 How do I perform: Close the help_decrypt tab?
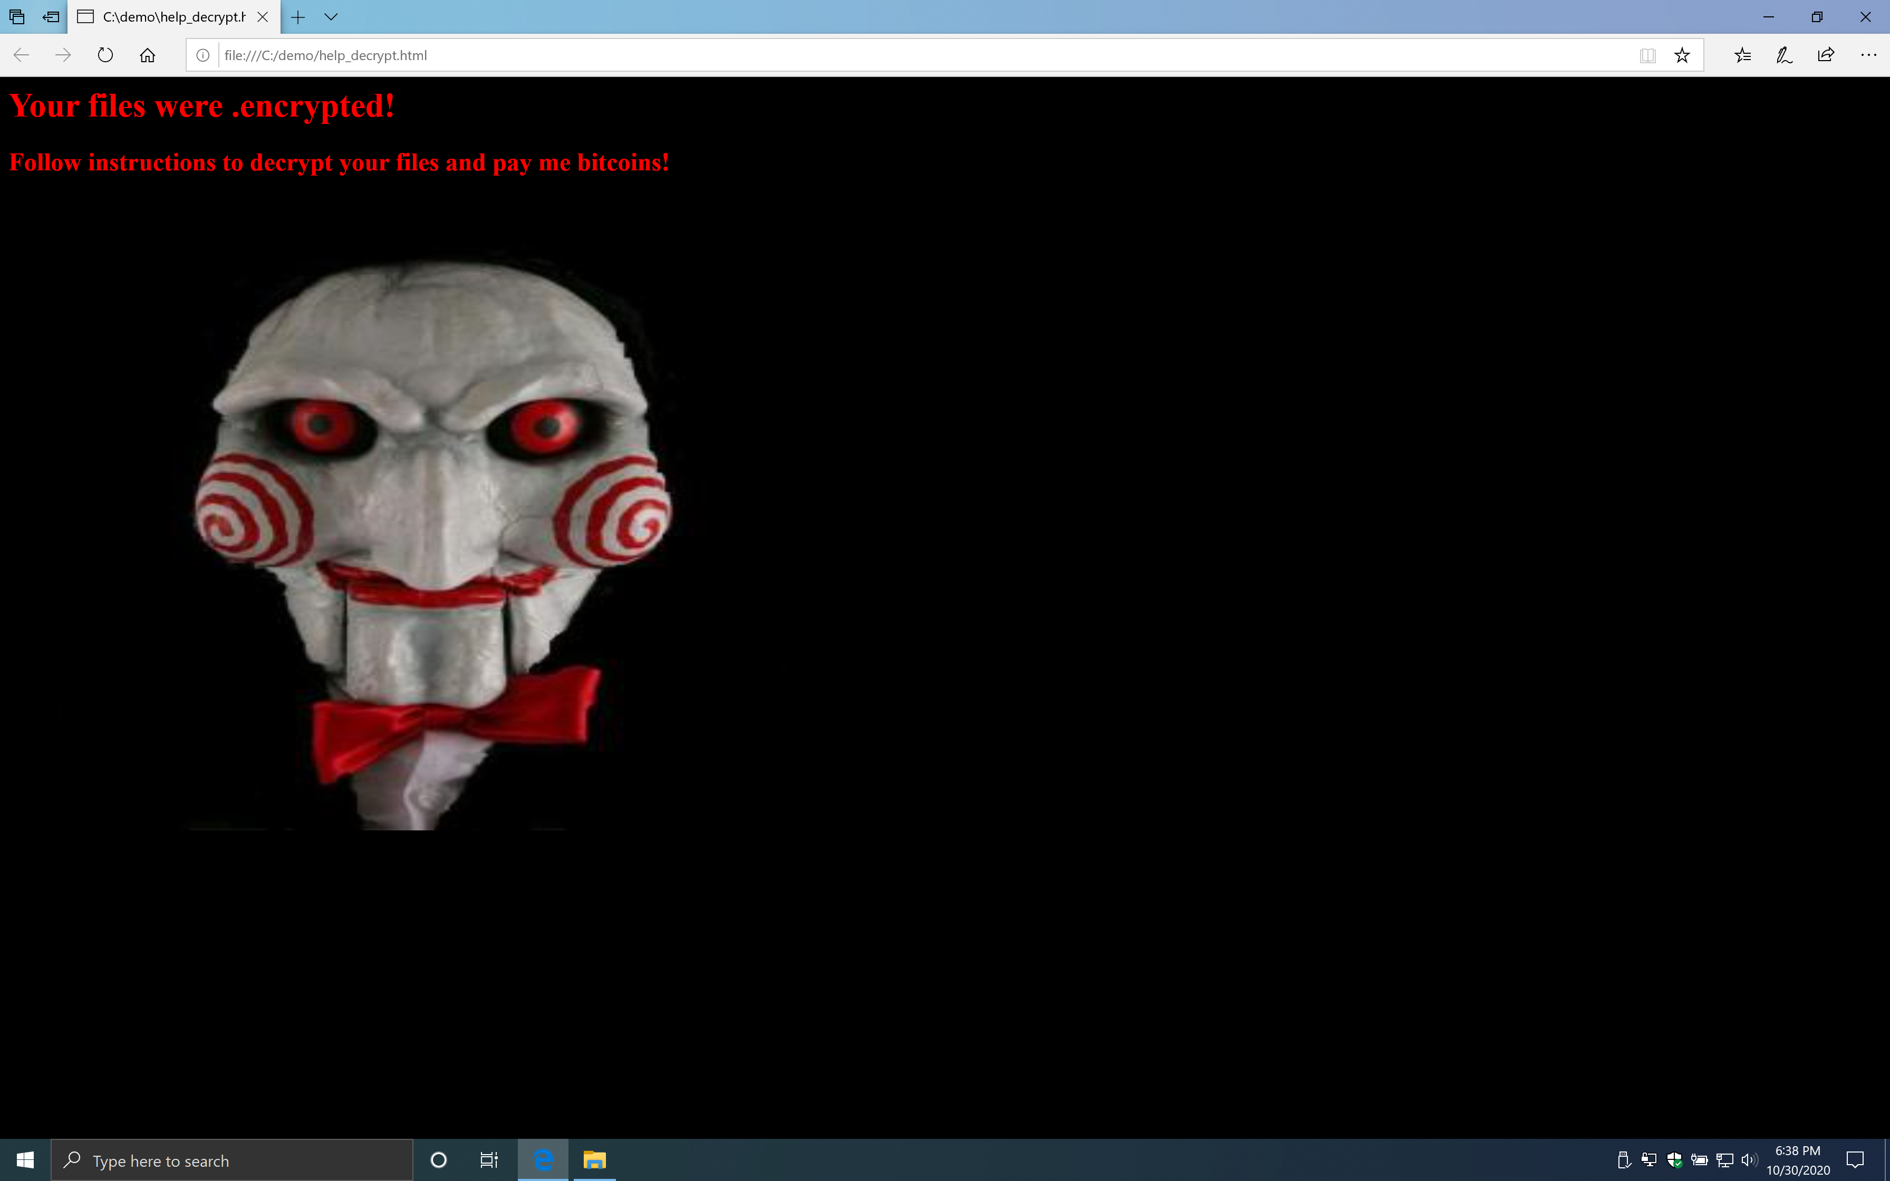[x=263, y=17]
